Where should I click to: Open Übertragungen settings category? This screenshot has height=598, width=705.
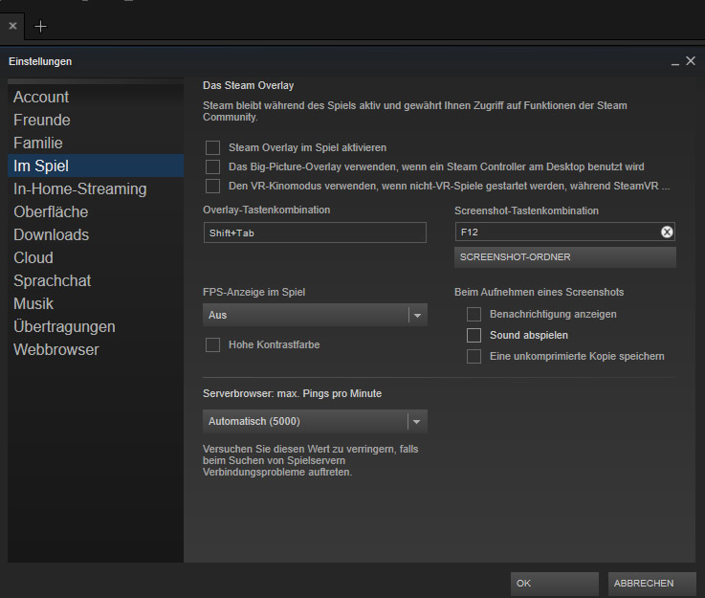[x=96, y=326]
